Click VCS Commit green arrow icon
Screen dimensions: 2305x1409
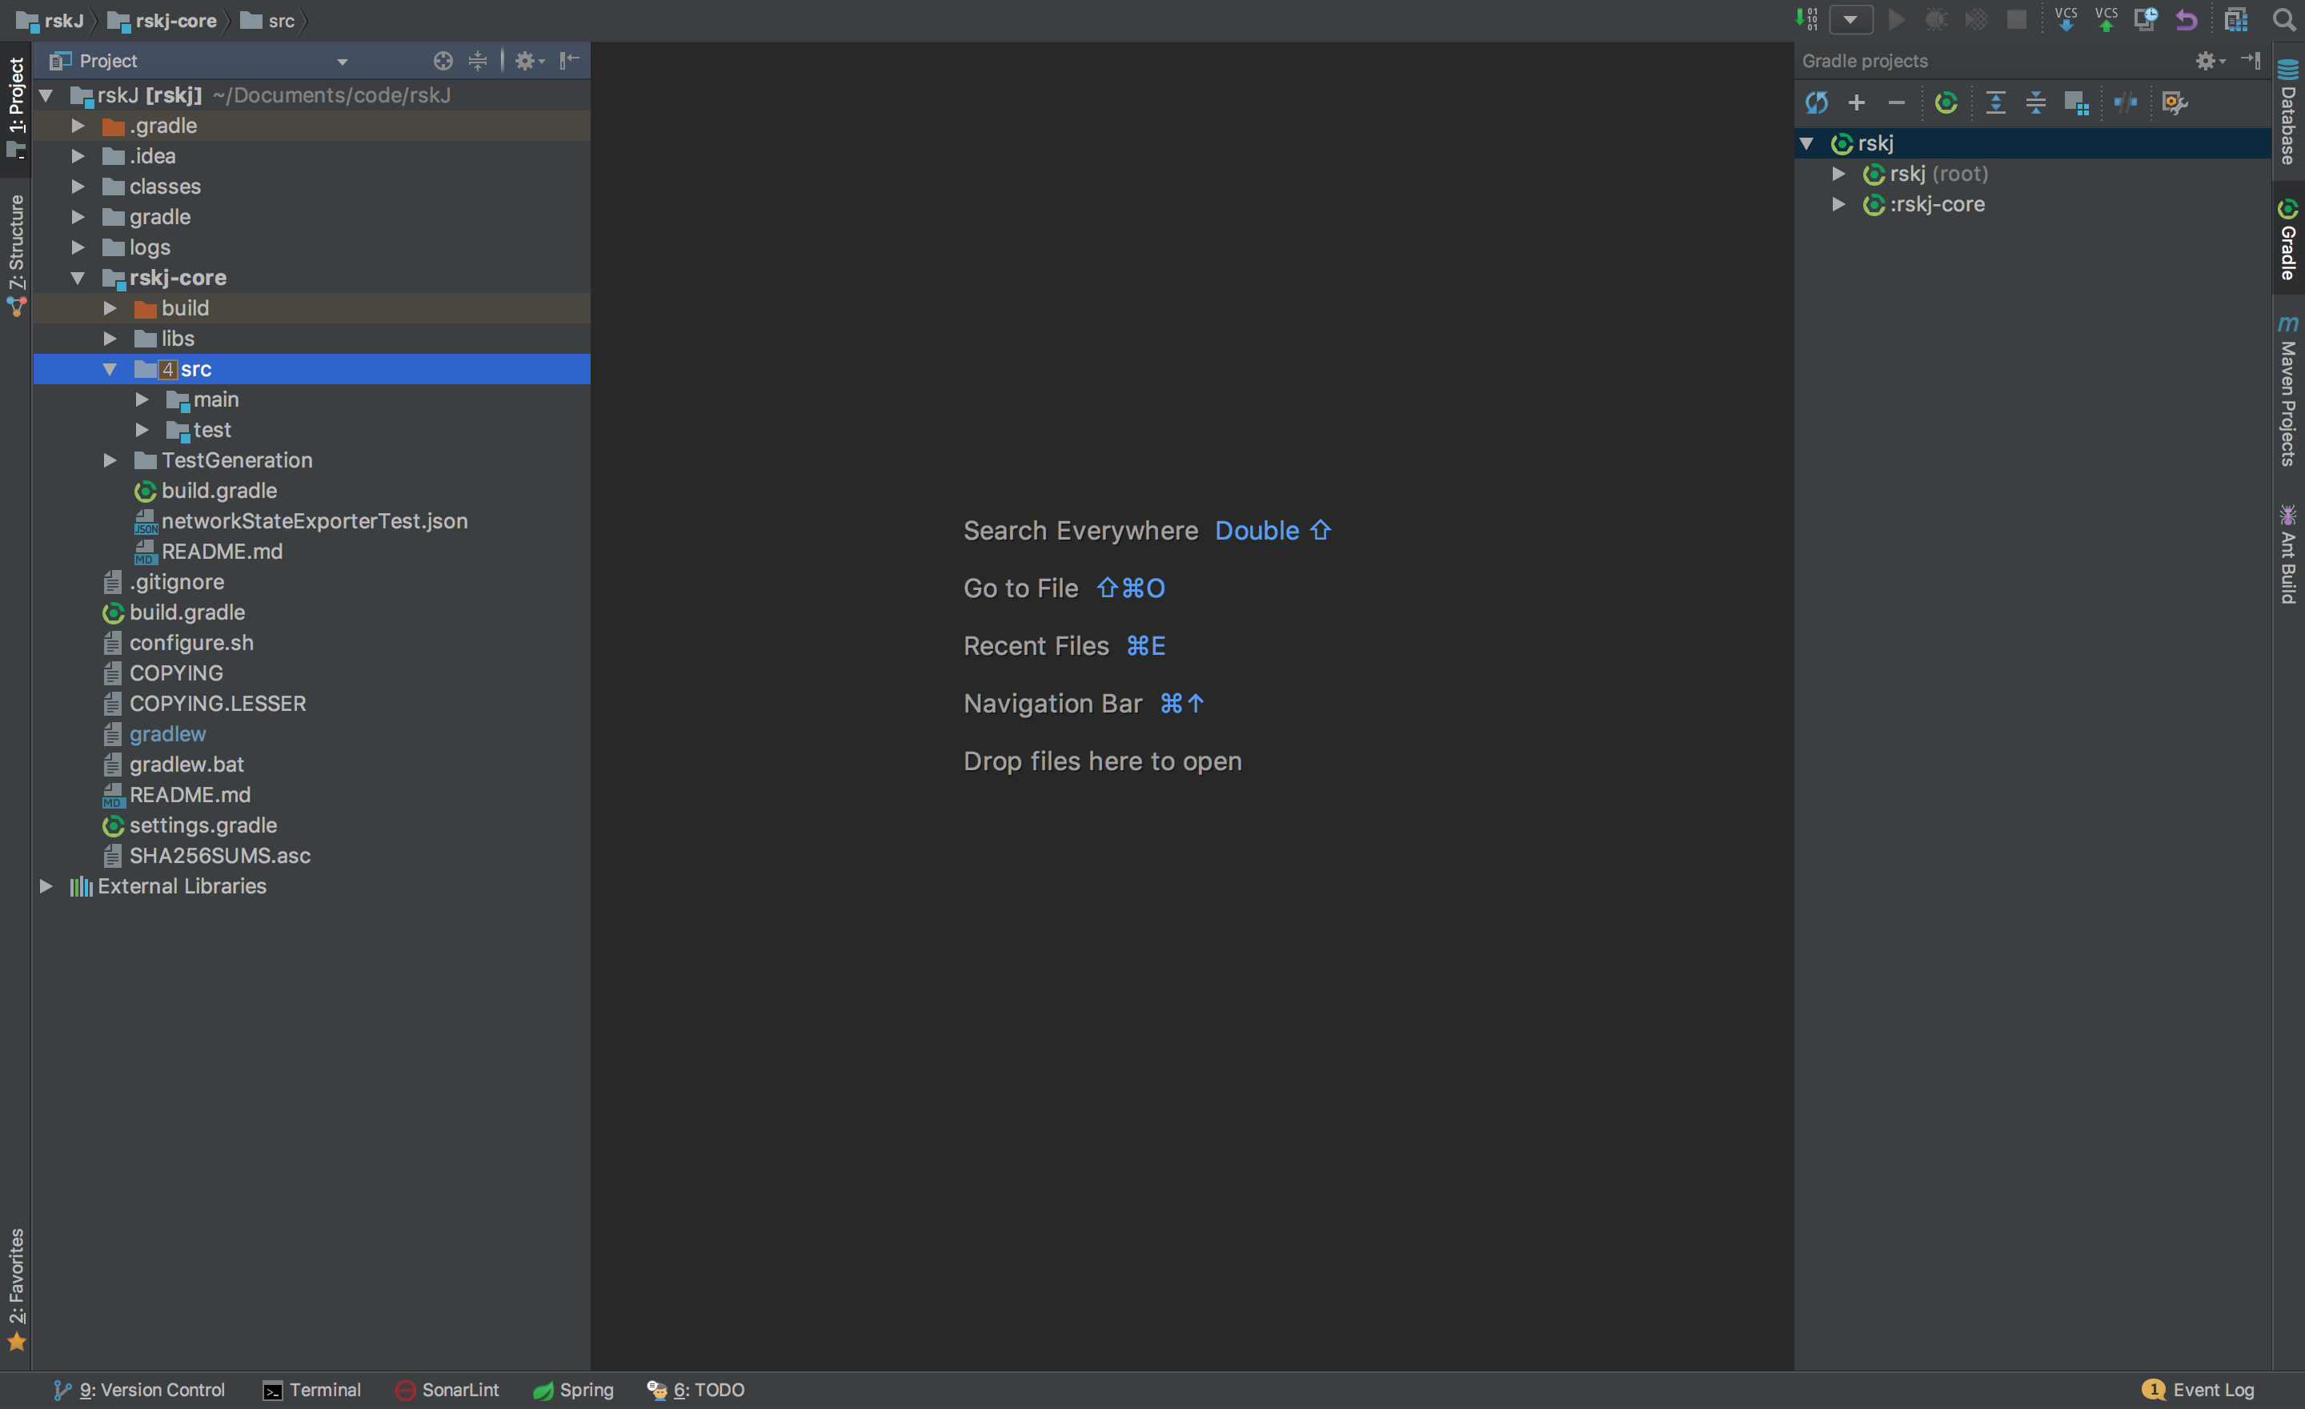[x=2106, y=20]
